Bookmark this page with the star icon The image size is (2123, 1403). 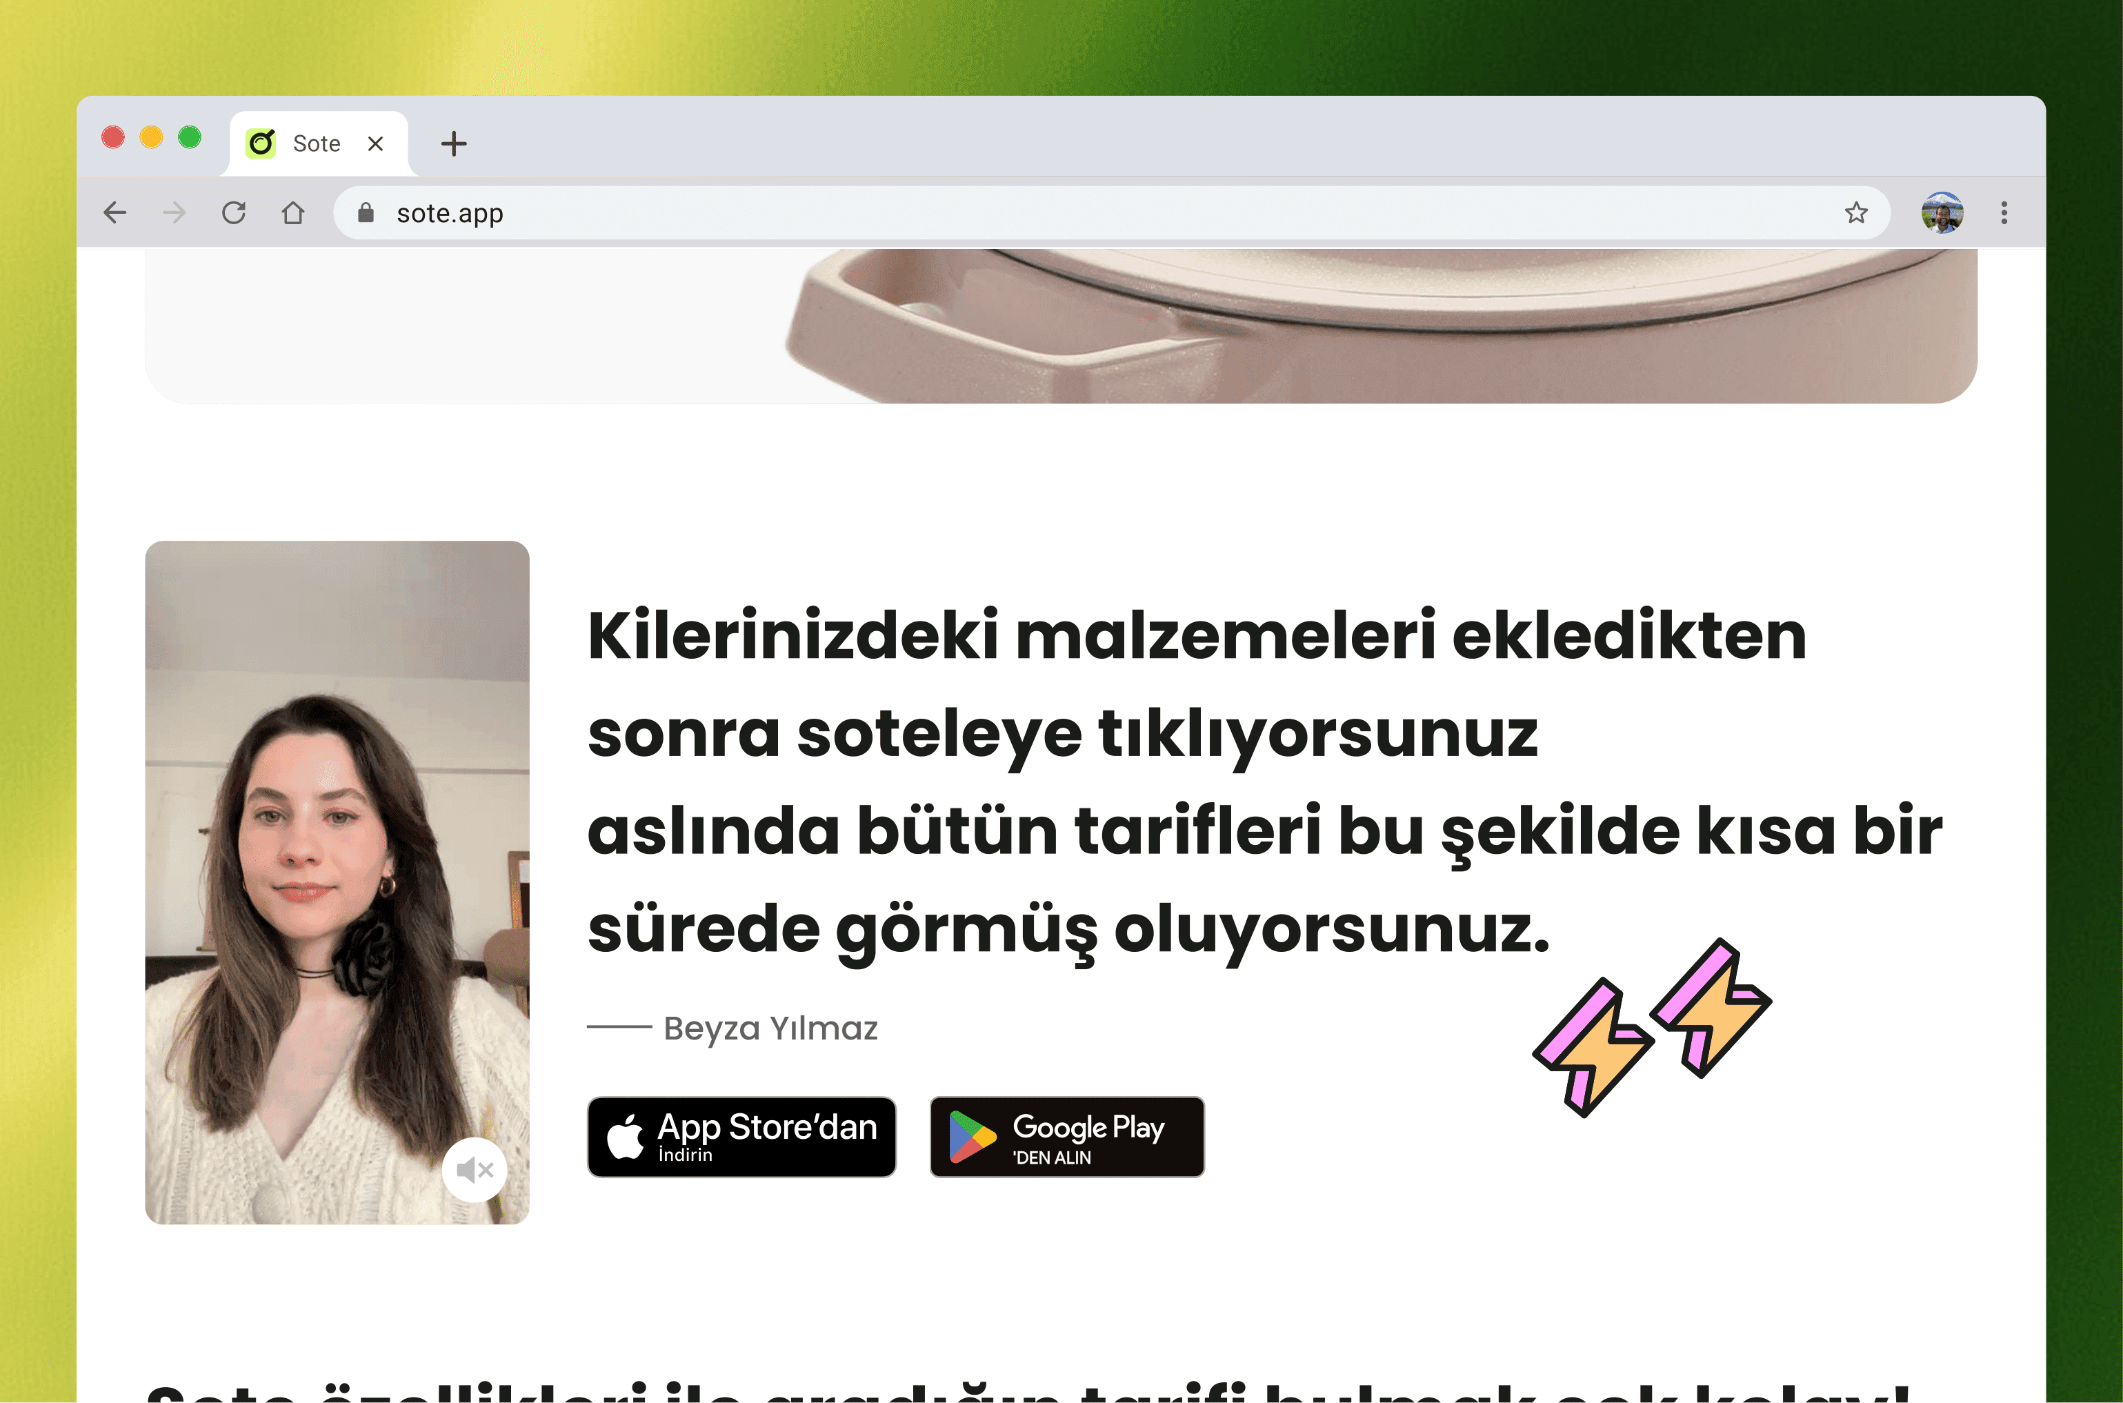point(1856,213)
